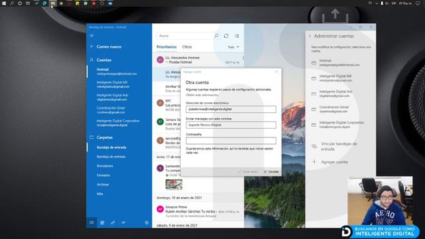Switch to Mail view icon in bottom bar
The height and width of the screenshot is (239, 425).
point(92,222)
